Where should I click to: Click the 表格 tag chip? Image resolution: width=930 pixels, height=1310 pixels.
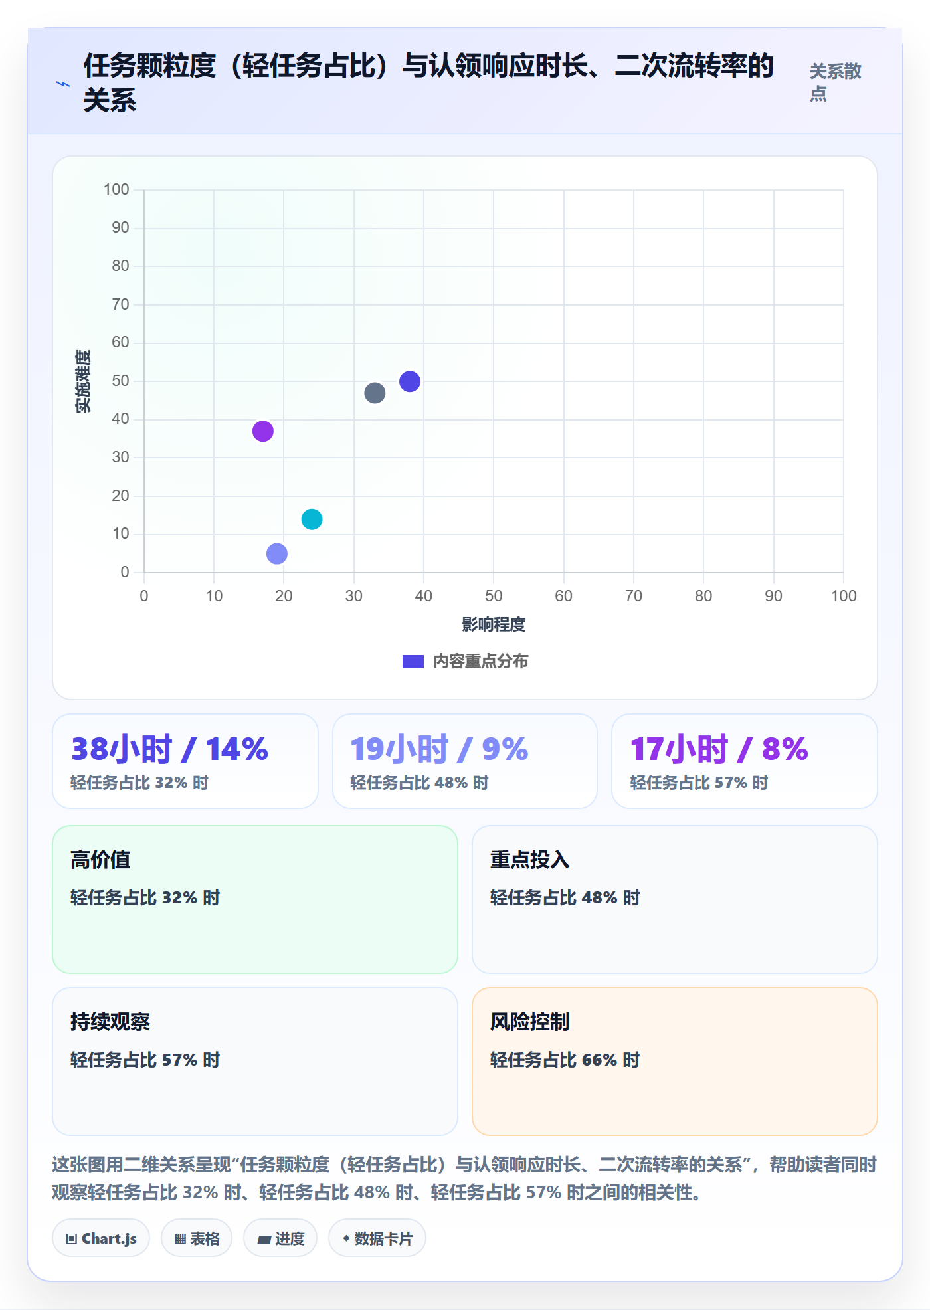pyautogui.click(x=197, y=1238)
